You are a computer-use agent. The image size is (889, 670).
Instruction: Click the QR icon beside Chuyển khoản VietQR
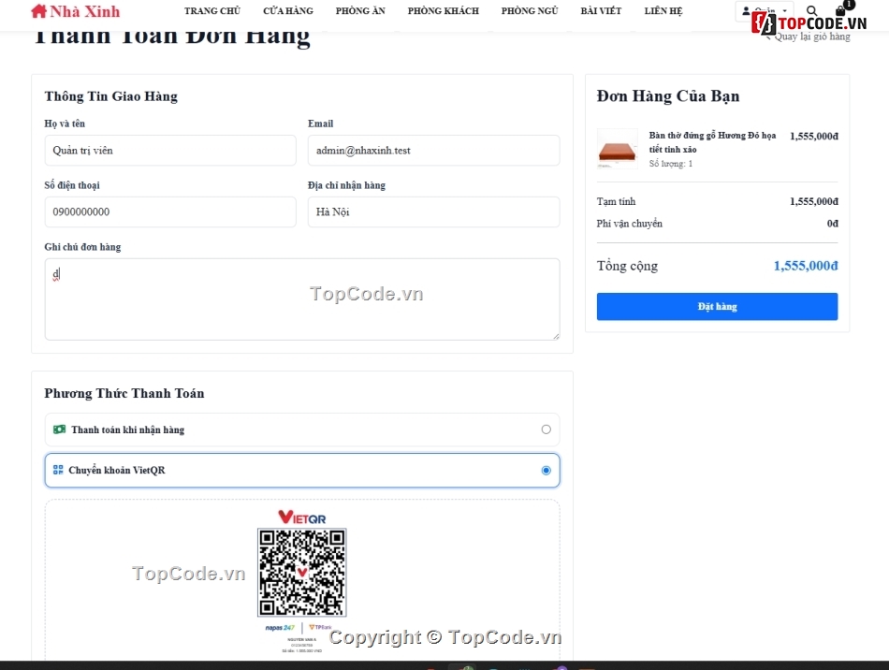click(x=58, y=470)
